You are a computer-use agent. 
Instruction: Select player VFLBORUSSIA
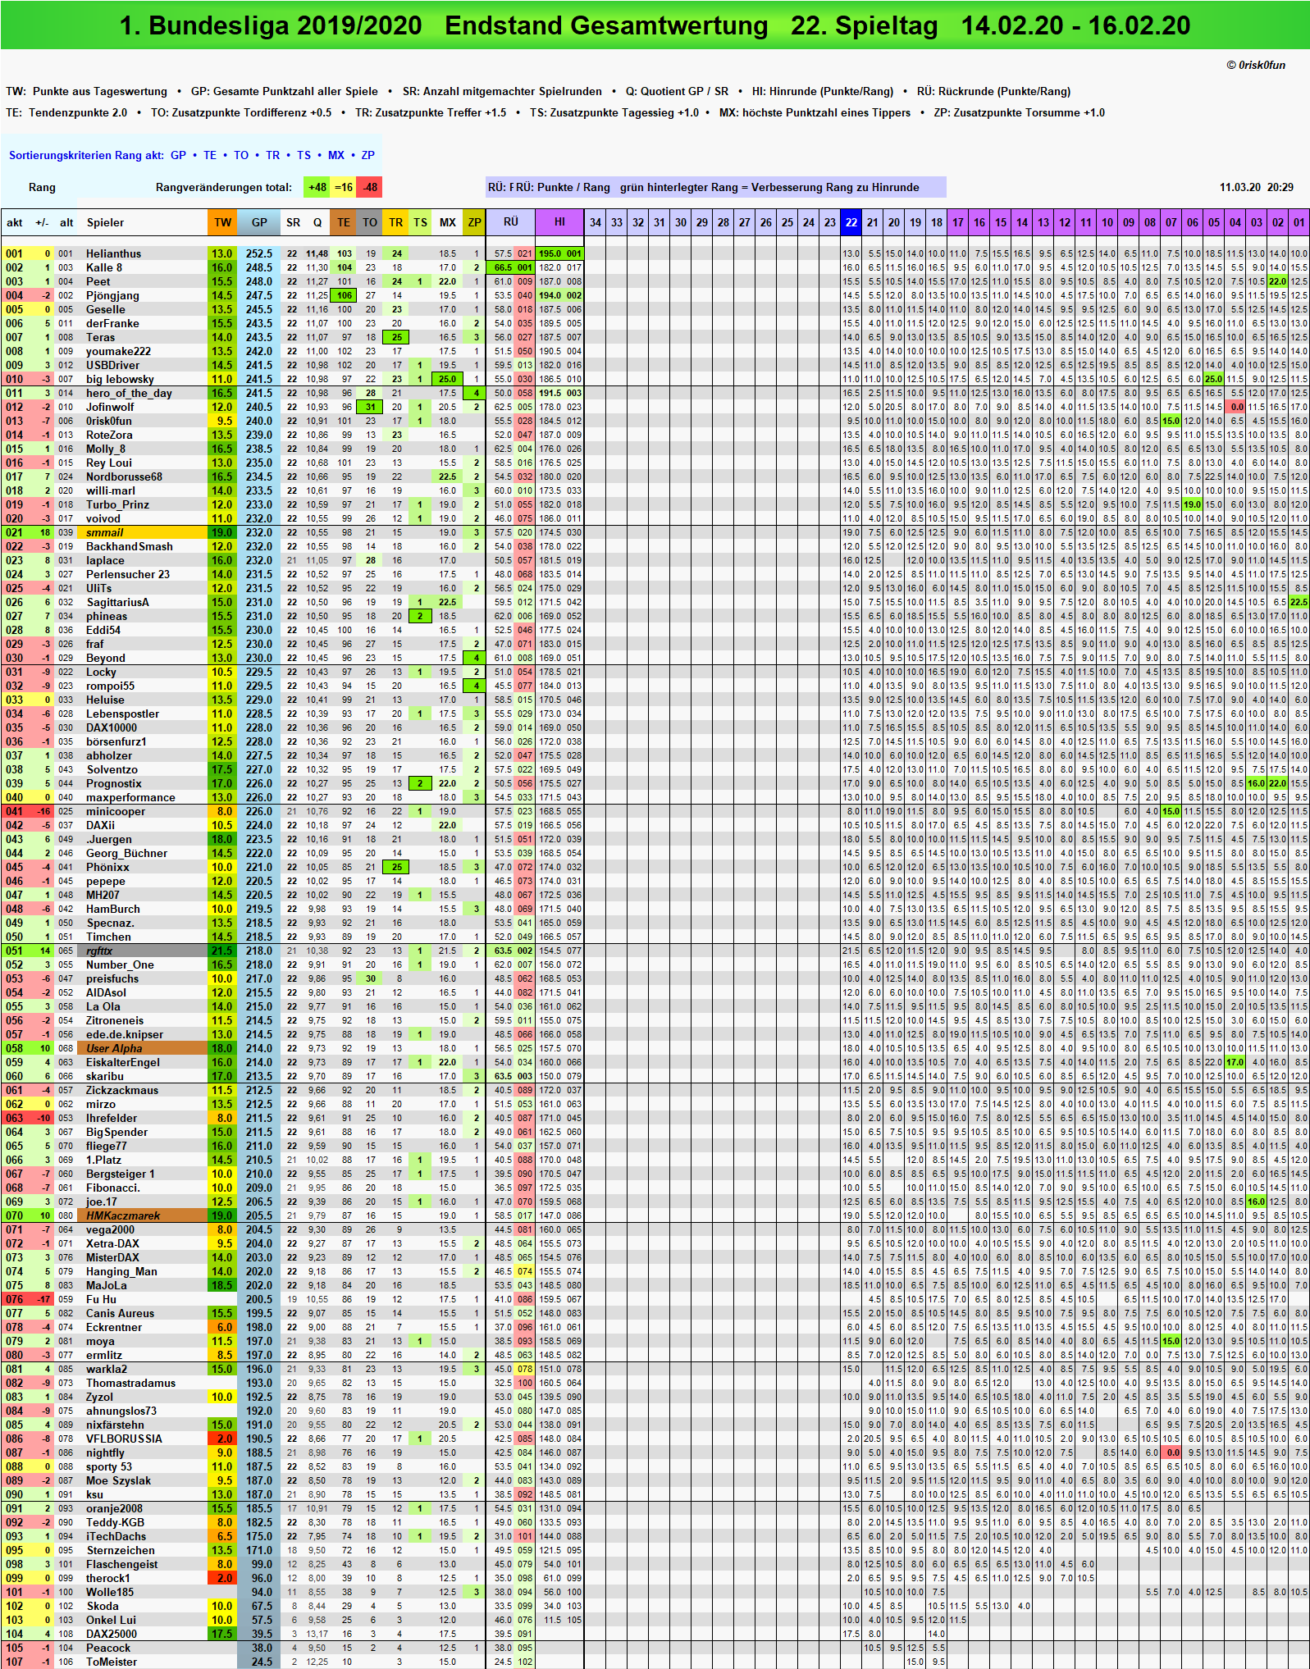124,1439
